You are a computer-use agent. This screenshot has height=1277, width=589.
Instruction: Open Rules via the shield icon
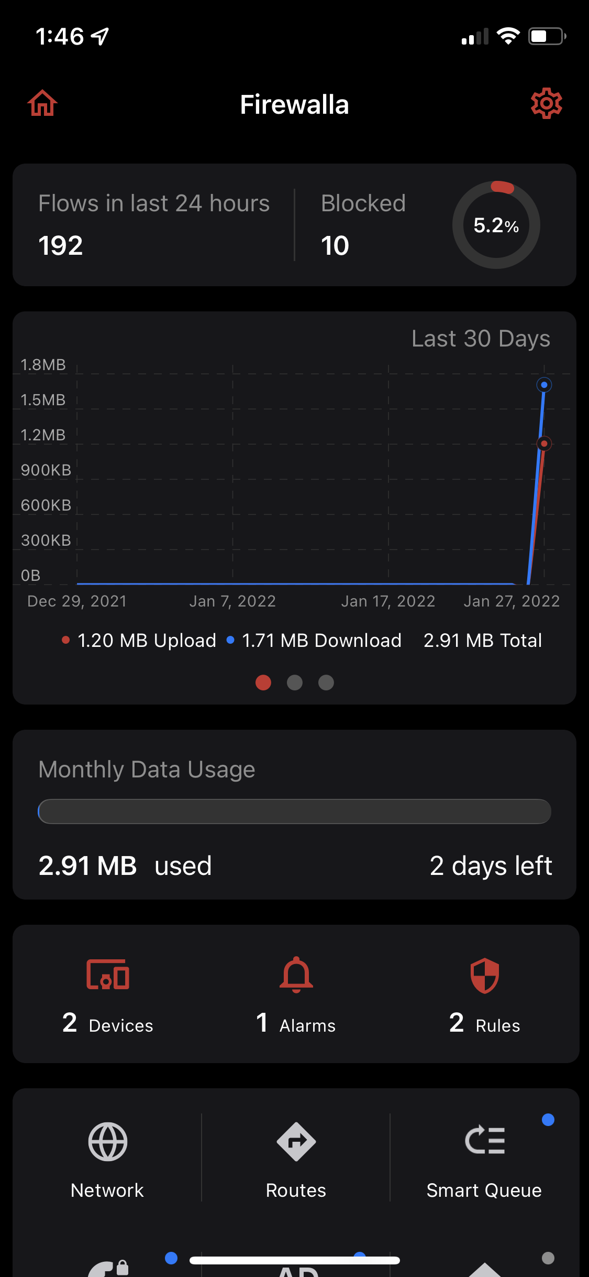pyautogui.click(x=485, y=976)
